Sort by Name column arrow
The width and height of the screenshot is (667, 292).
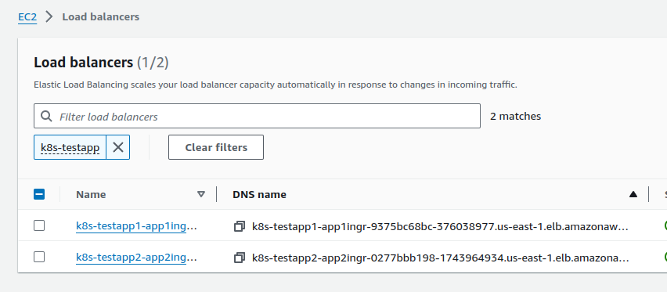pos(201,194)
